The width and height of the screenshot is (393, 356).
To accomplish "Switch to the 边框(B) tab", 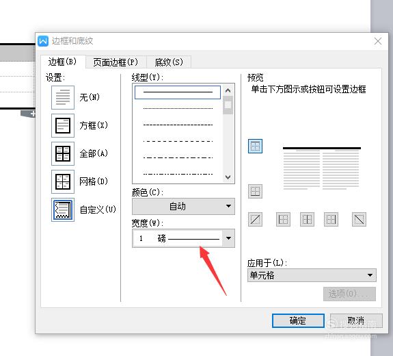I will (63, 62).
